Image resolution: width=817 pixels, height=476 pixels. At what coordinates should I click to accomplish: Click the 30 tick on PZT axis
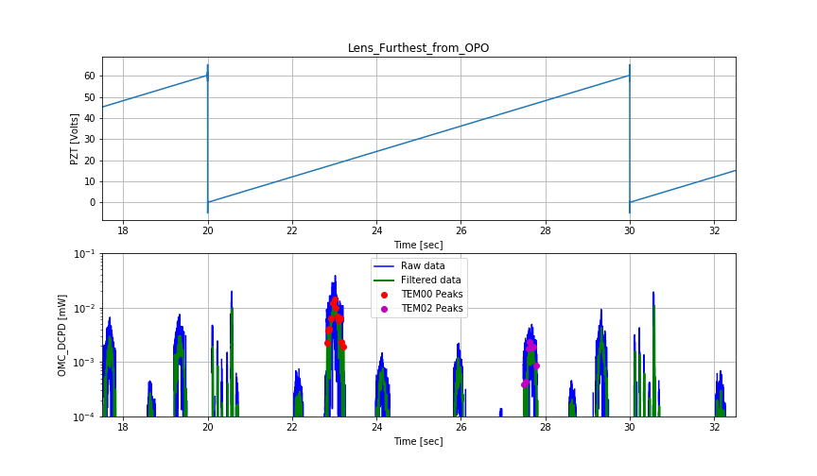pos(90,140)
